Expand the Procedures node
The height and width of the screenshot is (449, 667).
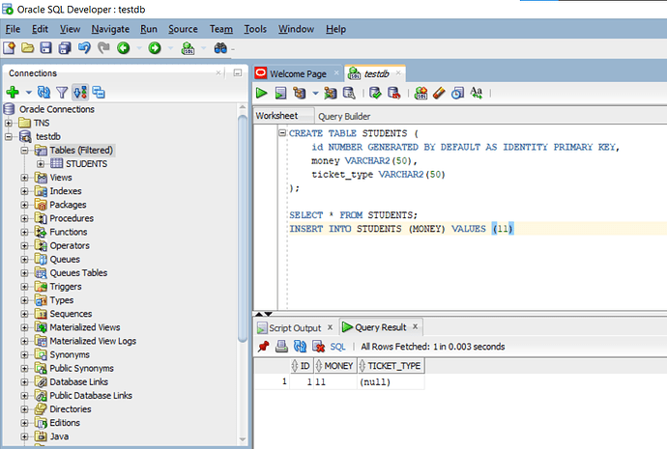click(x=24, y=218)
